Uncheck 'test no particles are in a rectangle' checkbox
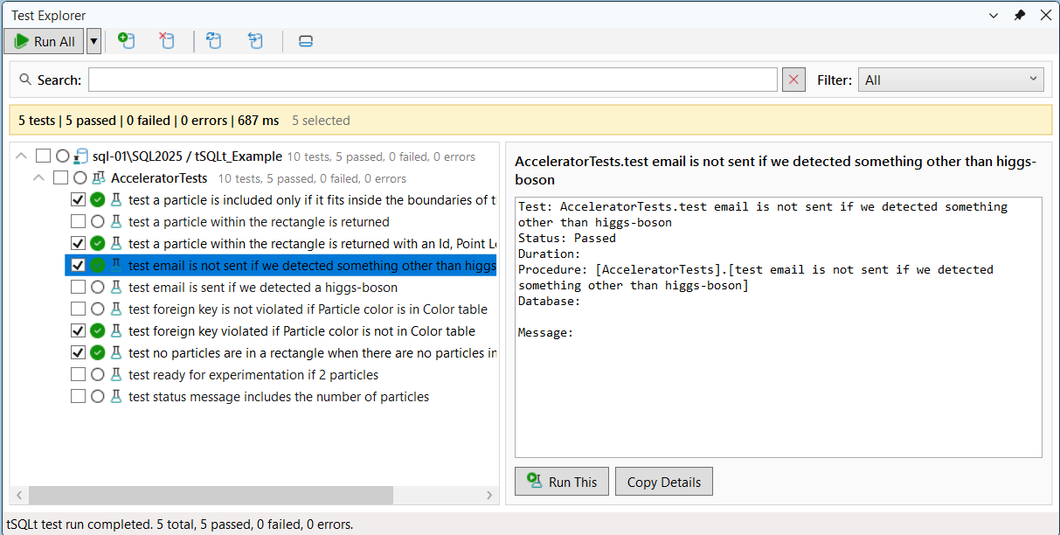Viewport: 1060px width, 535px height. coord(78,353)
